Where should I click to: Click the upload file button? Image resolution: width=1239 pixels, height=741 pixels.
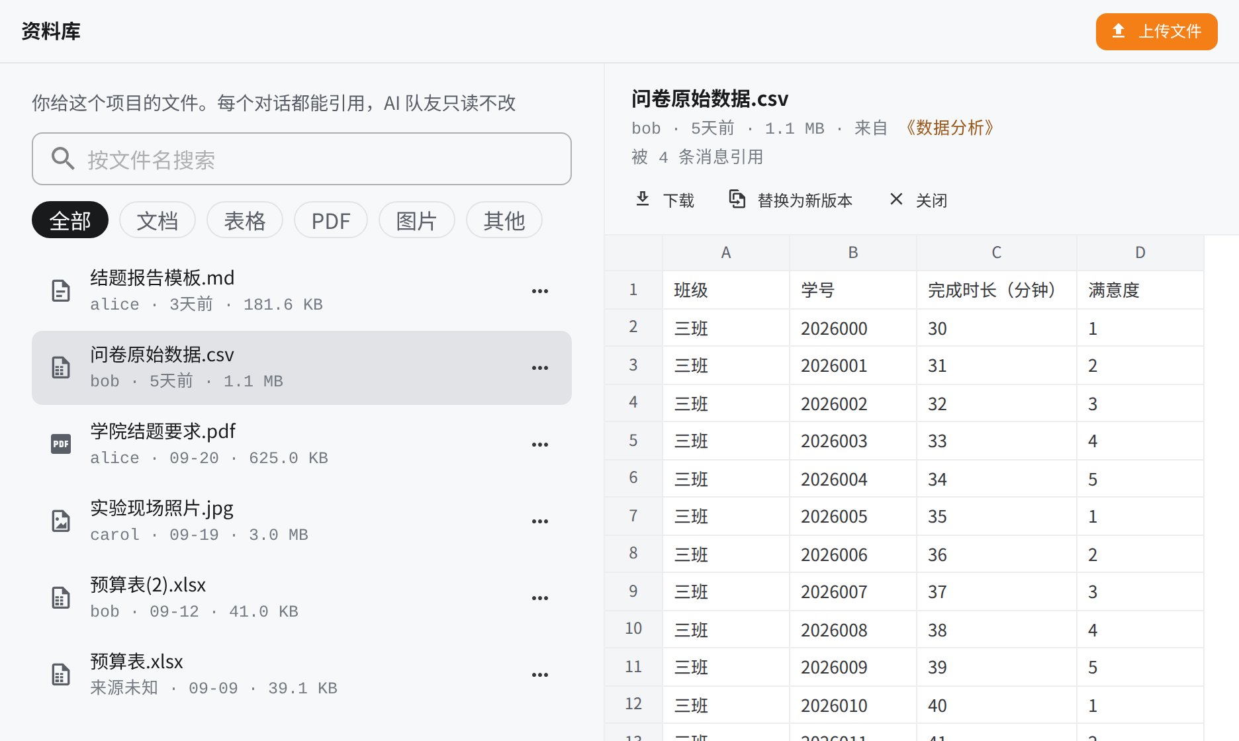click(x=1156, y=31)
